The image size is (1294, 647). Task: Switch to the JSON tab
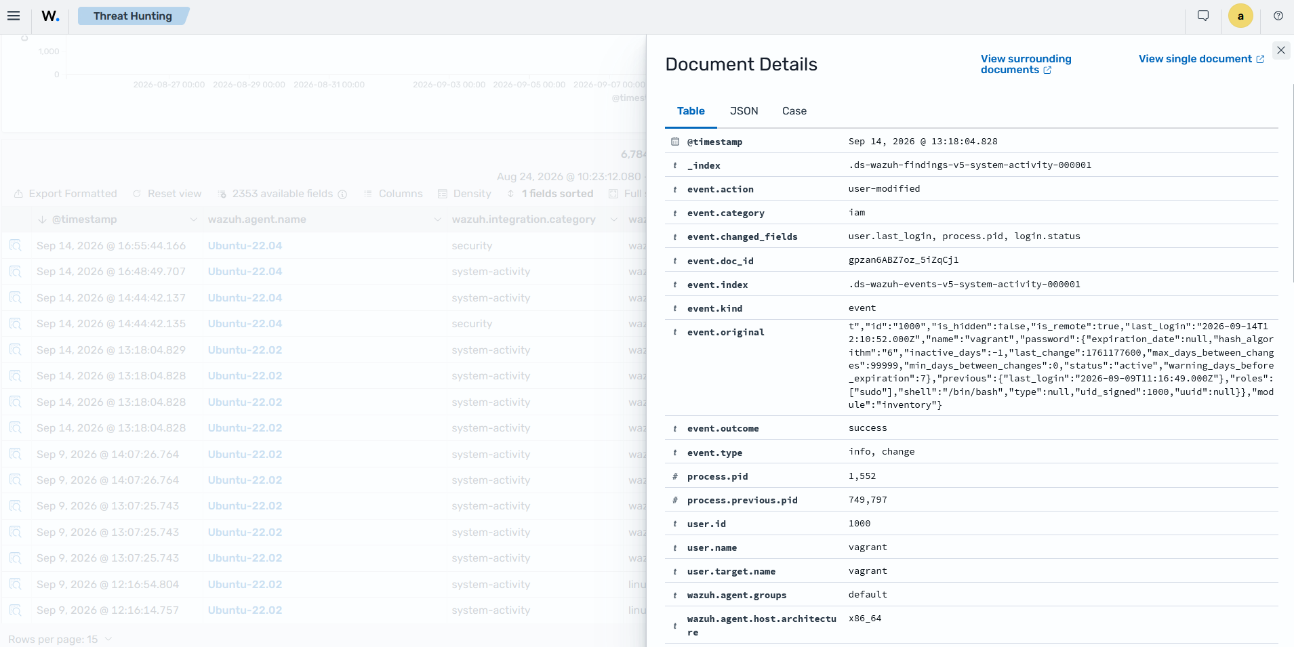click(x=744, y=111)
